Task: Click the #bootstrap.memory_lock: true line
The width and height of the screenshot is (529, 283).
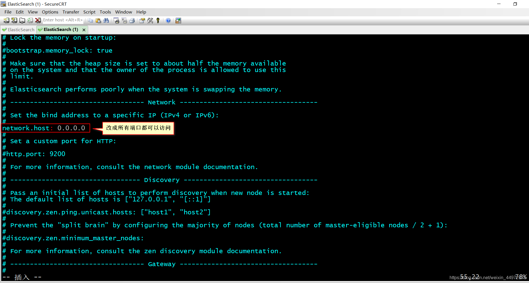Action: [x=57, y=51]
